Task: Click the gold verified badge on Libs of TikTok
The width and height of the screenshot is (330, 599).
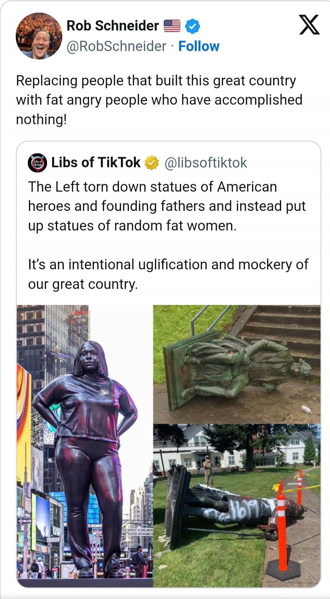Action: [152, 163]
